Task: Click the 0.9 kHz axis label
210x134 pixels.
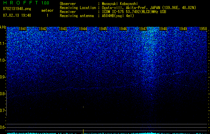Action: point(3,77)
